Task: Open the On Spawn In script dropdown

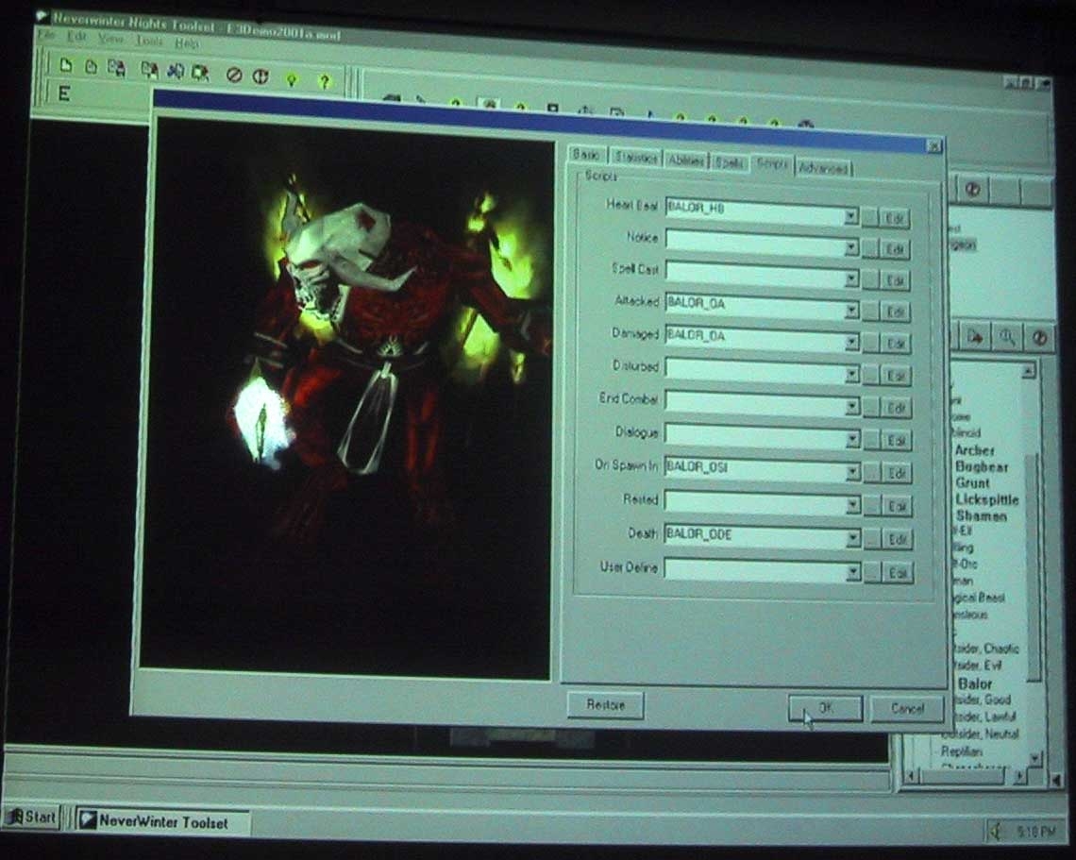Action: [852, 470]
